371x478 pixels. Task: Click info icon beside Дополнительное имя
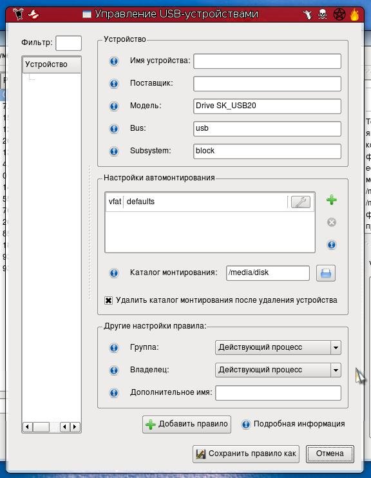coord(114,393)
